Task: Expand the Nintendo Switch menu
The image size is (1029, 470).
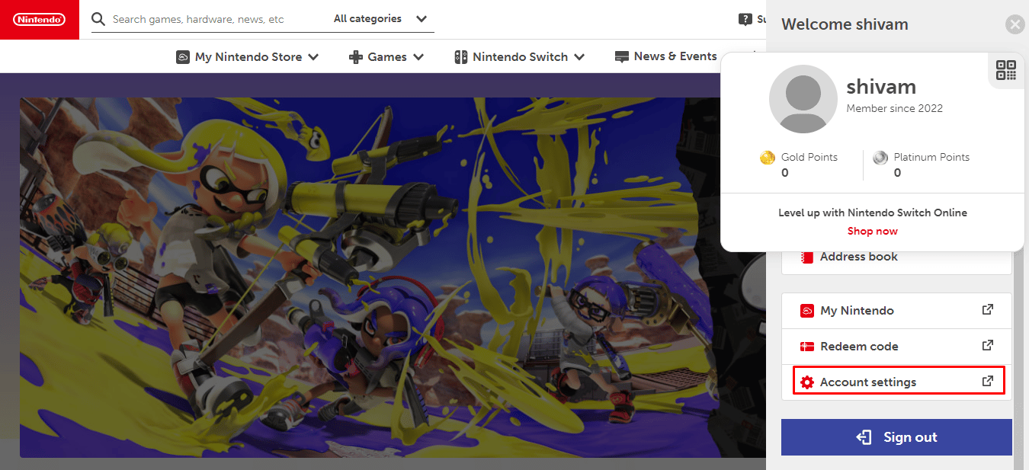Action: click(x=520, y=57)
